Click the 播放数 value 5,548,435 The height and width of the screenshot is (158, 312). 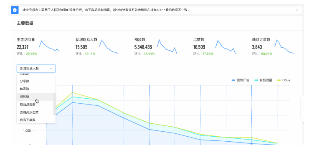[143, 47]
